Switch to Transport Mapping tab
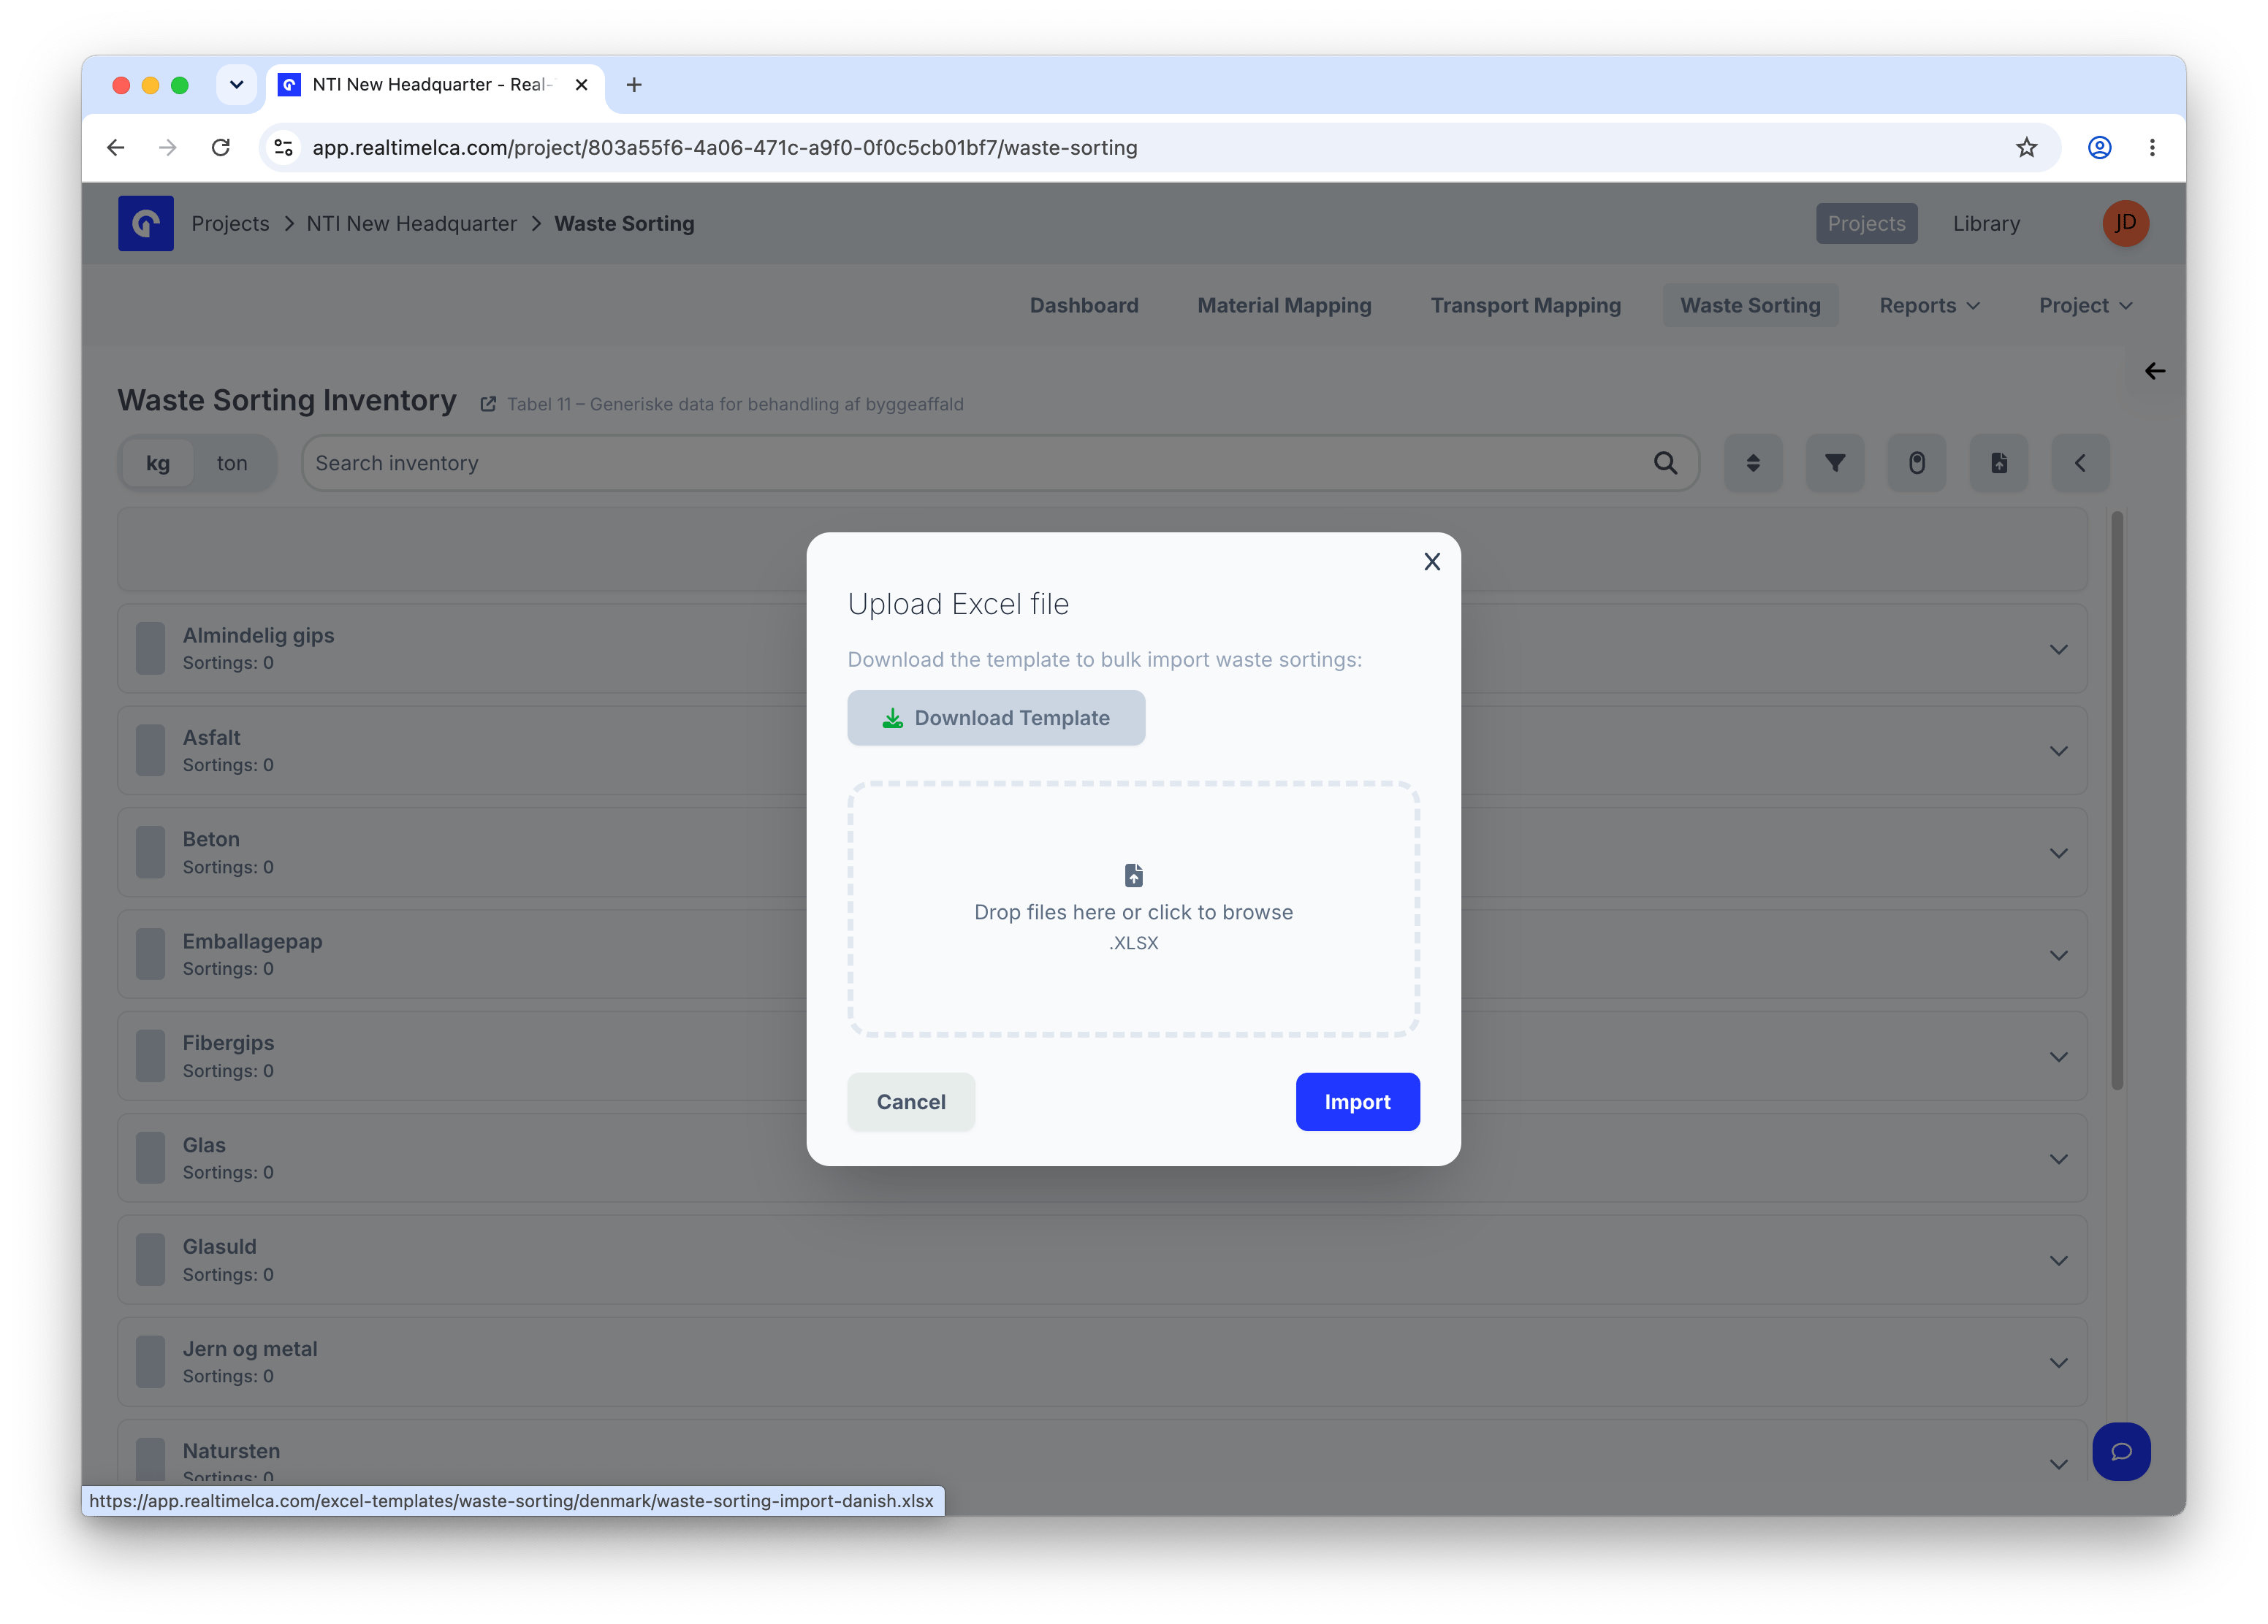 [x=1525, y=304]
